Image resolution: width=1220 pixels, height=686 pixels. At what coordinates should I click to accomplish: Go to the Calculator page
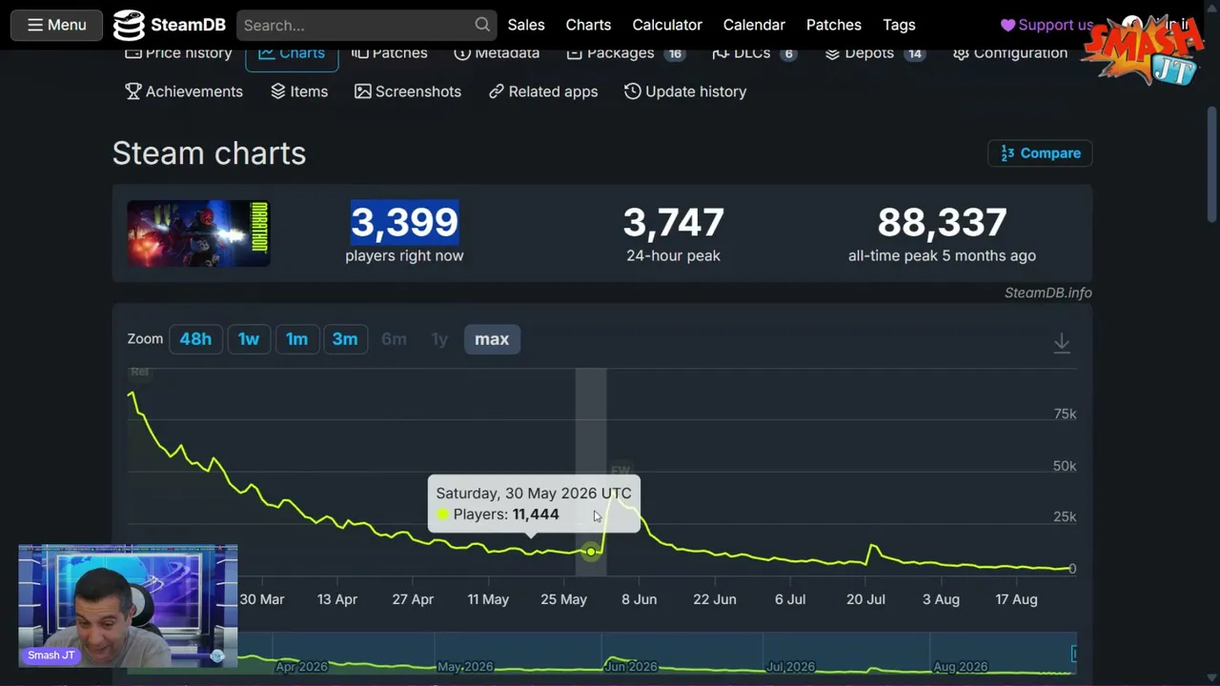click(667, 25)
